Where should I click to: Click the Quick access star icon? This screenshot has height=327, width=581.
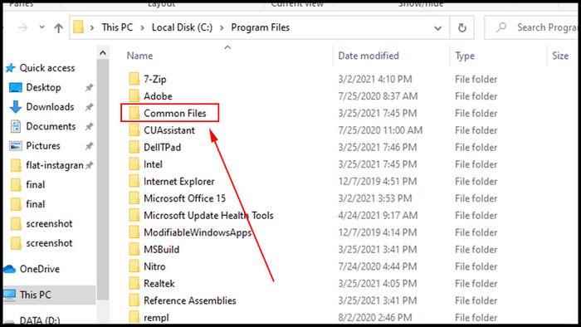pyautogui.click(x=10, y=68)
